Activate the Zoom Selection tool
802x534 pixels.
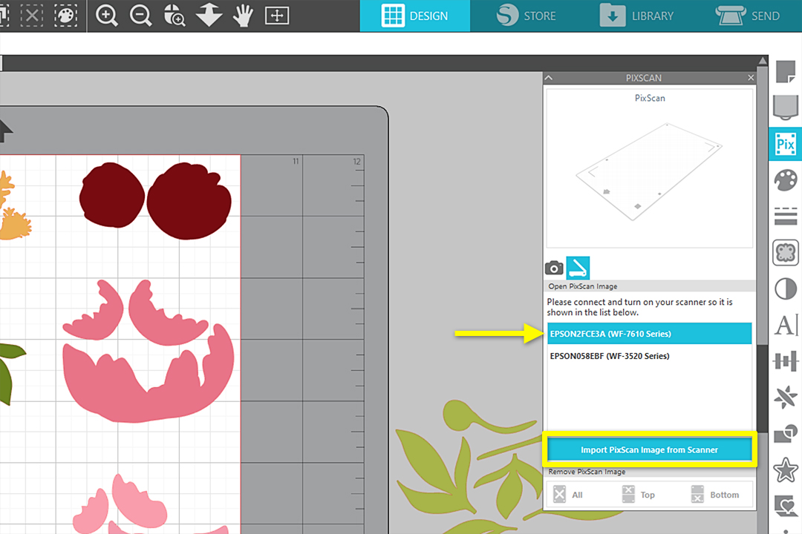pos(175,16)
